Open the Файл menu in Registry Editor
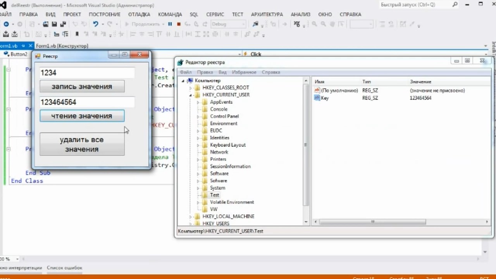This screenshot has height=279, width=496. click(x=186, y=72)
